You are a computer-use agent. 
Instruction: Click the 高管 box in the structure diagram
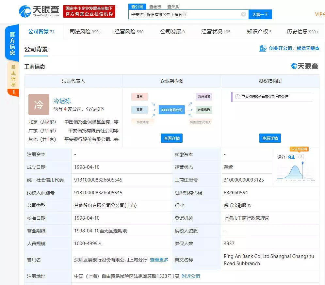coord(139,110)
